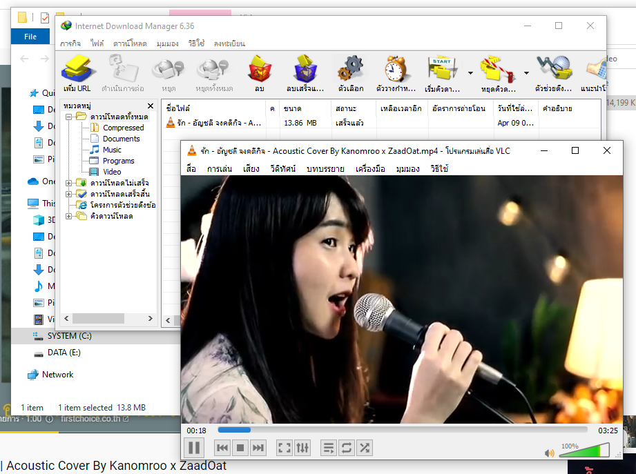Open the Stop Queue dropdown arrow

(526, 73)
